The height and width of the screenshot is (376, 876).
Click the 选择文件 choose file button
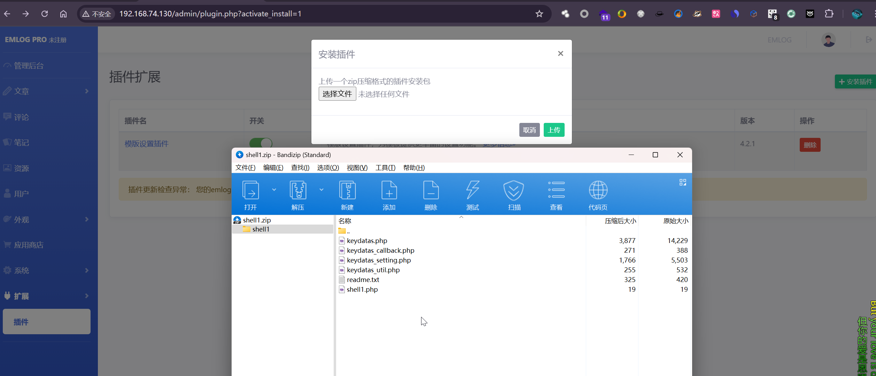tap(337, 94)
